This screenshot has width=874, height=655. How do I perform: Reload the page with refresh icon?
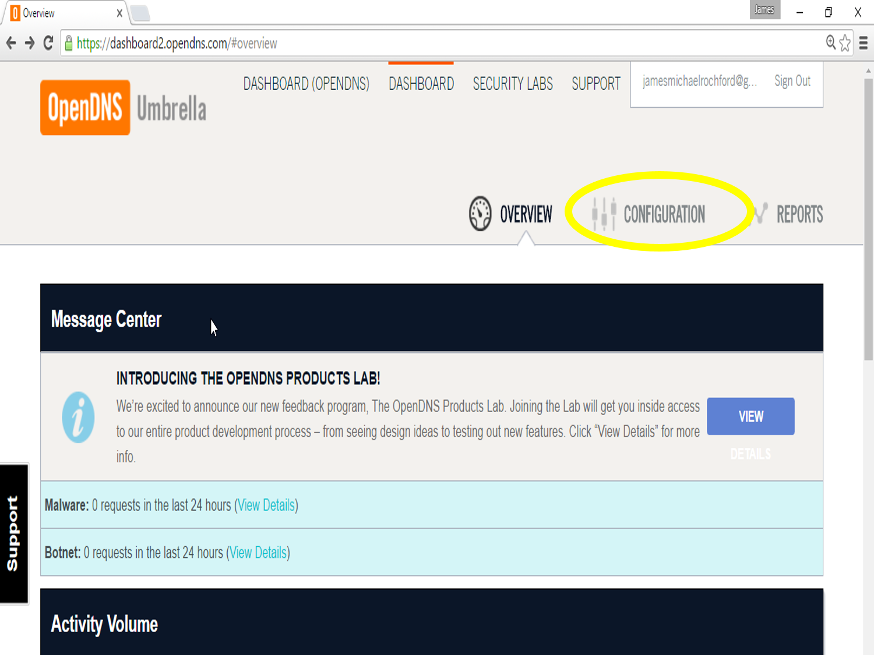pyautogui.click(x=48, y=43)
